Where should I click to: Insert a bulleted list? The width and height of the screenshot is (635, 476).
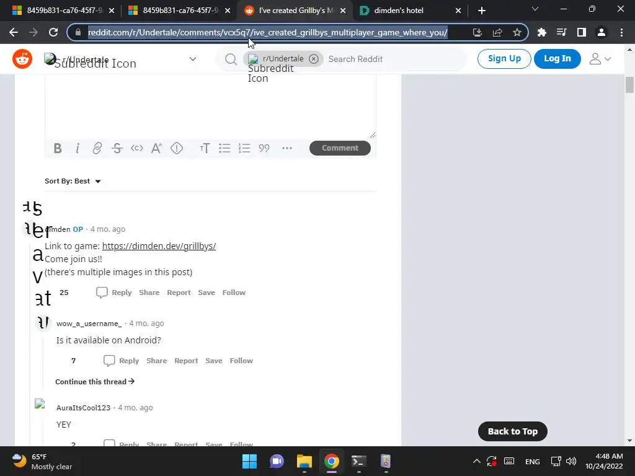click(224, 148)
